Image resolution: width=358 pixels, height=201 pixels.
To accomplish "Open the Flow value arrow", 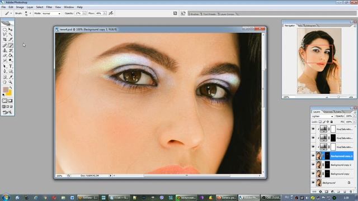I will point(105,13).
